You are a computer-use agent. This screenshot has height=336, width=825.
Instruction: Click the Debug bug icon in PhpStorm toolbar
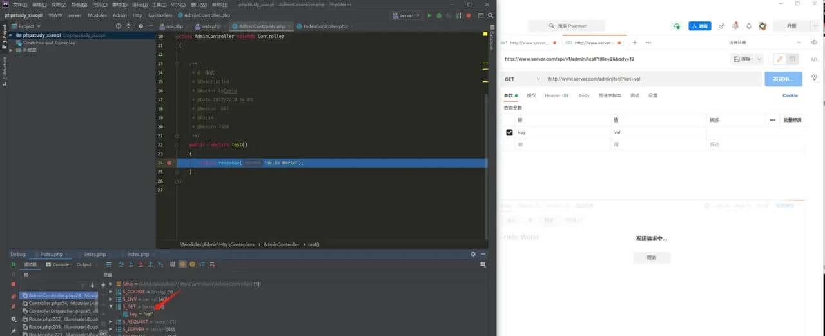click(440, 15)
